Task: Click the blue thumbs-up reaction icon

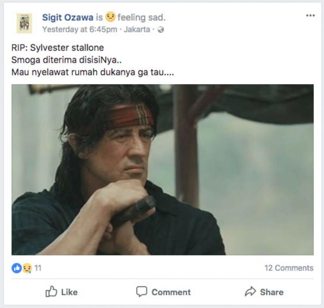Action: point(17,268)
